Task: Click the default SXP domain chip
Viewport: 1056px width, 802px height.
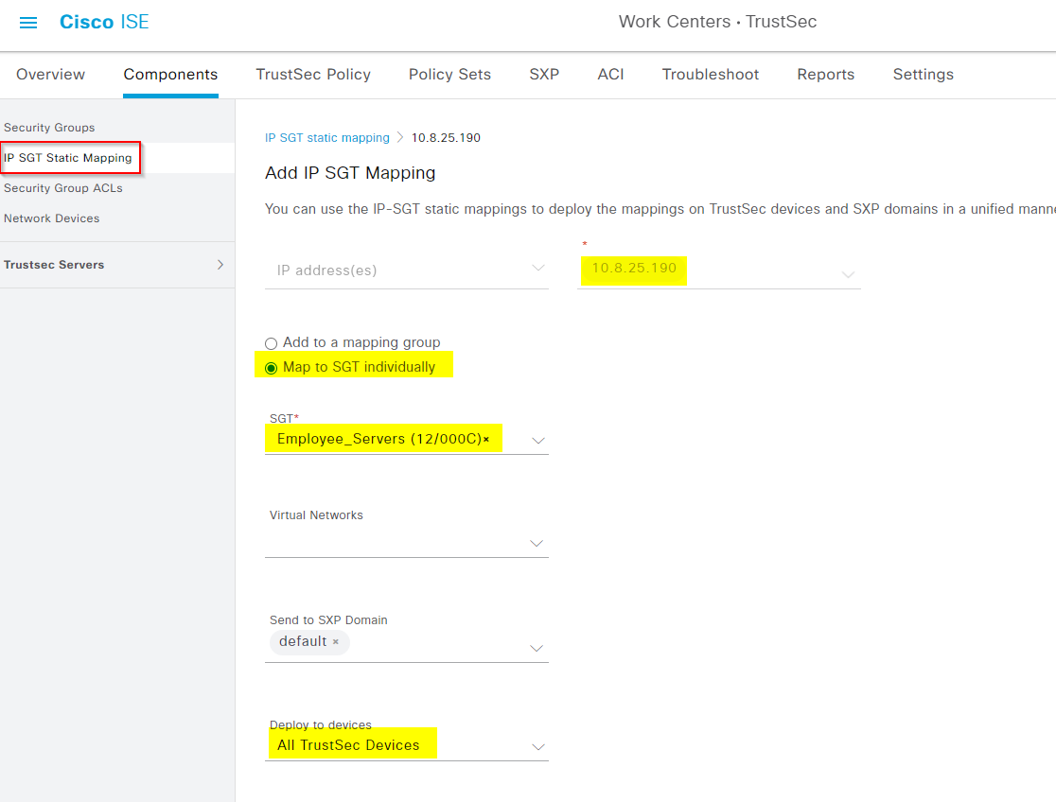Action: (x=309, y=642)
